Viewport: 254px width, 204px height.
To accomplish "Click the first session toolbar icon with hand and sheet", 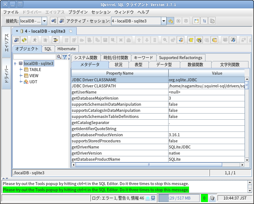I will 16,40.
